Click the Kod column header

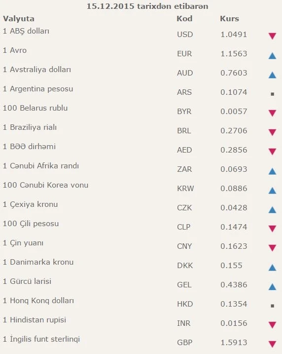pyautogui.click(x=184, y=18)
